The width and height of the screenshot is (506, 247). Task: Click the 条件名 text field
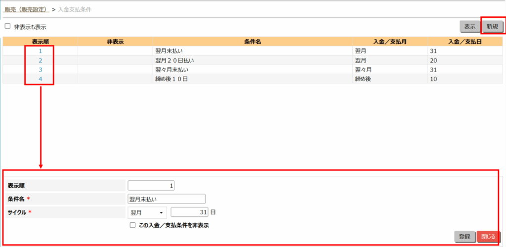coord(166,199)
